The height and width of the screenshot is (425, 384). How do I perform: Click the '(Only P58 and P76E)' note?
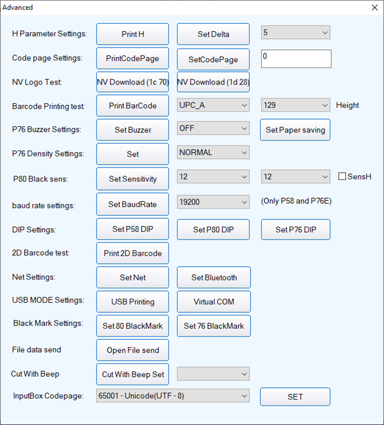[x=296, y=201]
